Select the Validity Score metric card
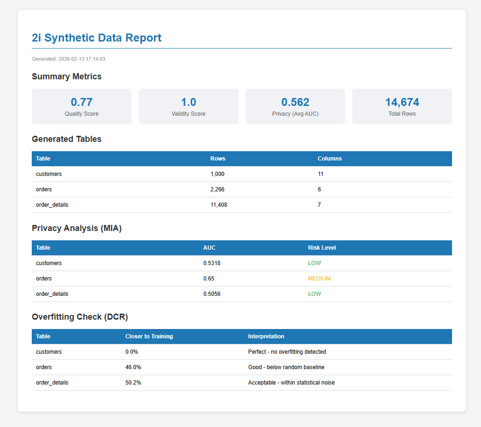This screenshot has height=427, width=481. pos(188,106)
